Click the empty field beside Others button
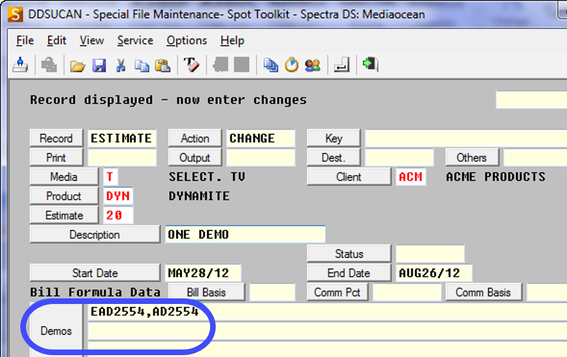 (536, 157)
